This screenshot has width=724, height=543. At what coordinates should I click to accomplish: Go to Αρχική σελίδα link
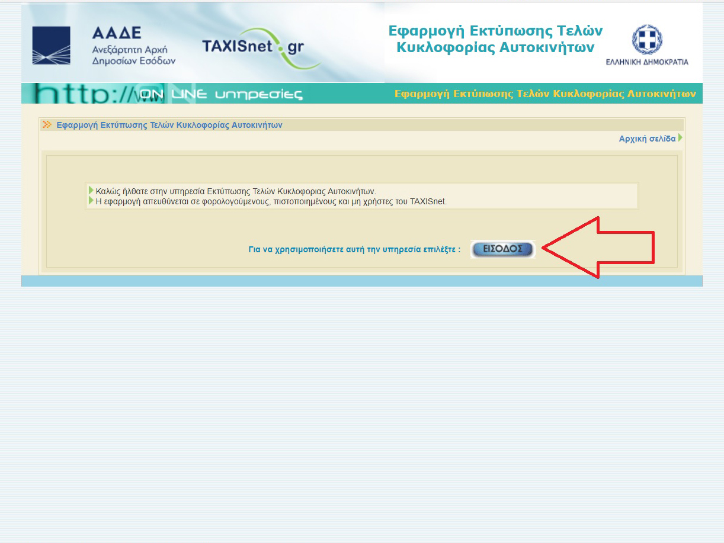(x=647, y=139)
